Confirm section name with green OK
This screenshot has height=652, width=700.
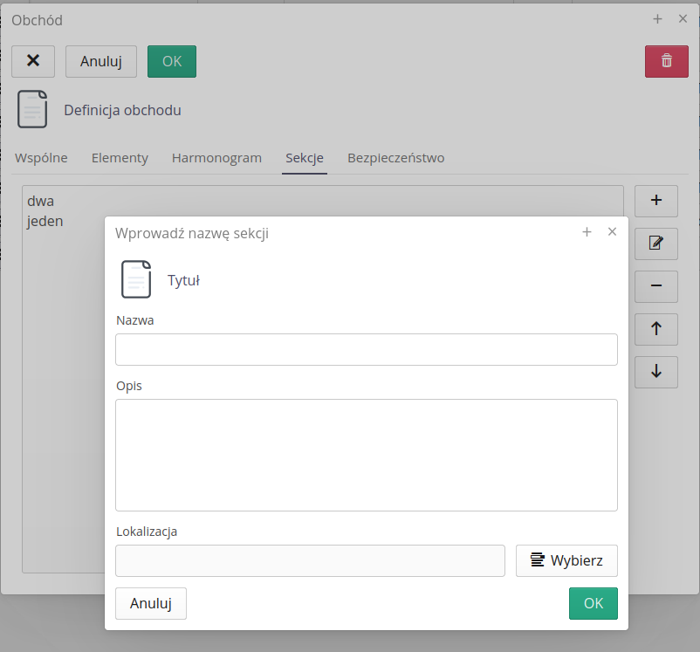pyautogui.click(x=593, y=603)
